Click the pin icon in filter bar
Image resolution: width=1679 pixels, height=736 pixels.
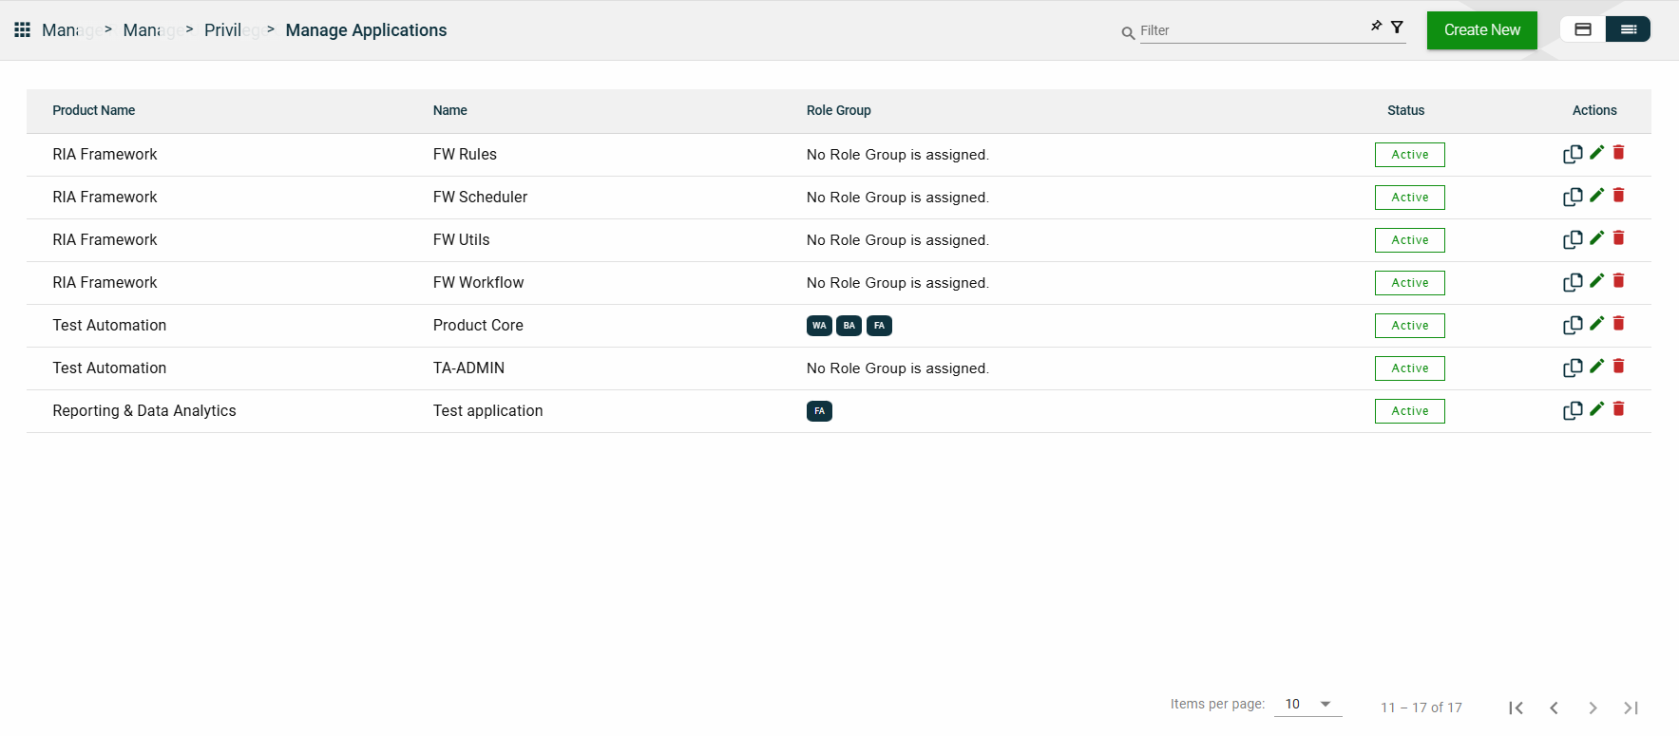1376,27
